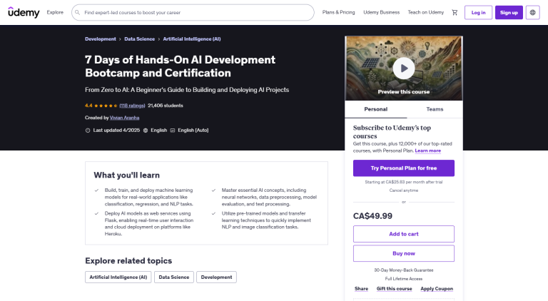Add the course to cart
This screenshot has height=301, width=548.
pyautogui.click(x=404, y=234)
